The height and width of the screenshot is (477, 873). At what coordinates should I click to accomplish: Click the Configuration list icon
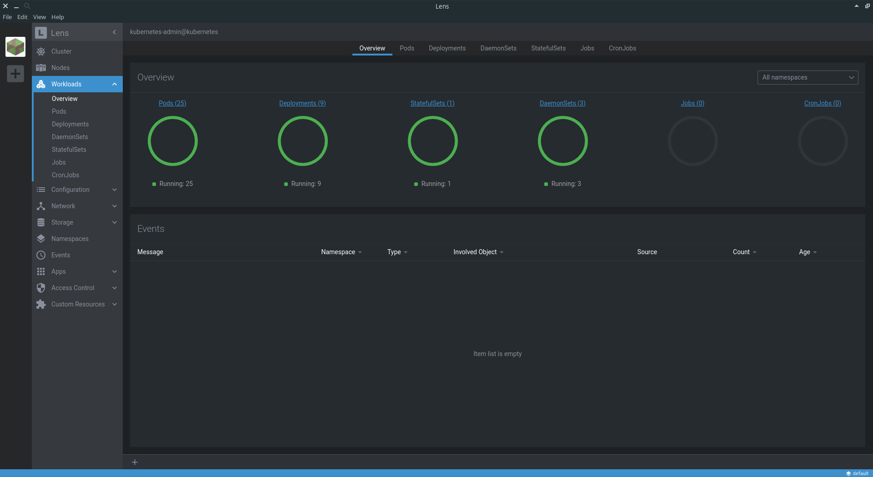[41, 190]
